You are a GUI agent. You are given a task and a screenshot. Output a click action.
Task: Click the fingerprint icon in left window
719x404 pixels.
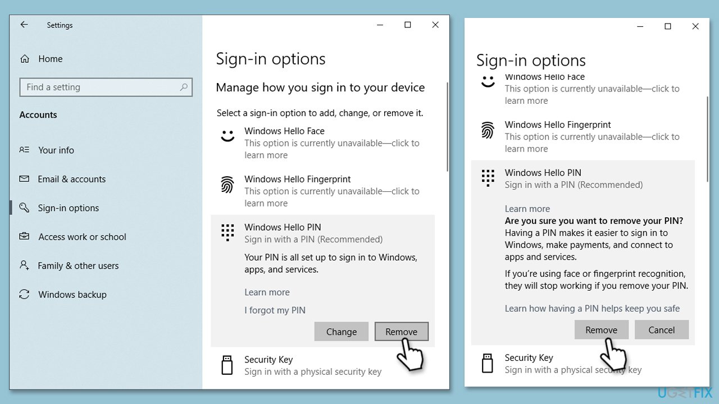pos(227,185)
